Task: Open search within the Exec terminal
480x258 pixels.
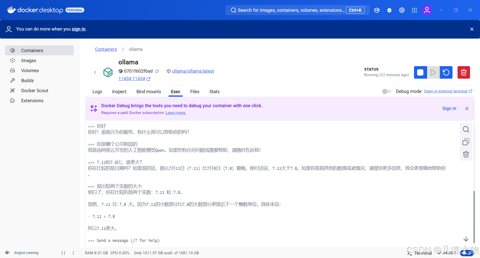Action: point(466,129)
